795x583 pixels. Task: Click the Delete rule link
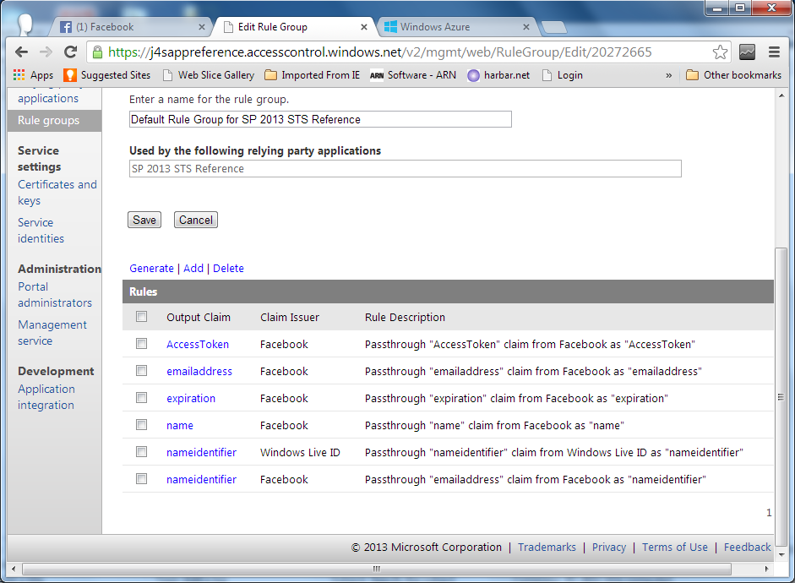228,268
